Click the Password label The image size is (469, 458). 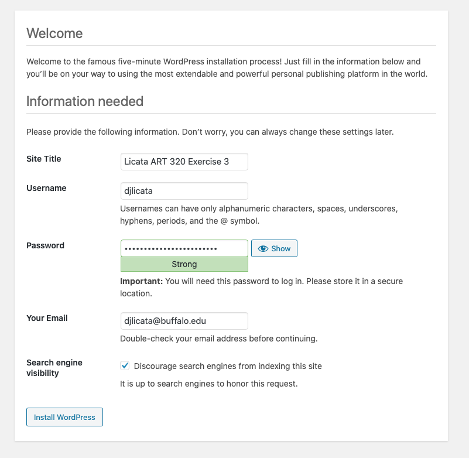coord(45,245)
